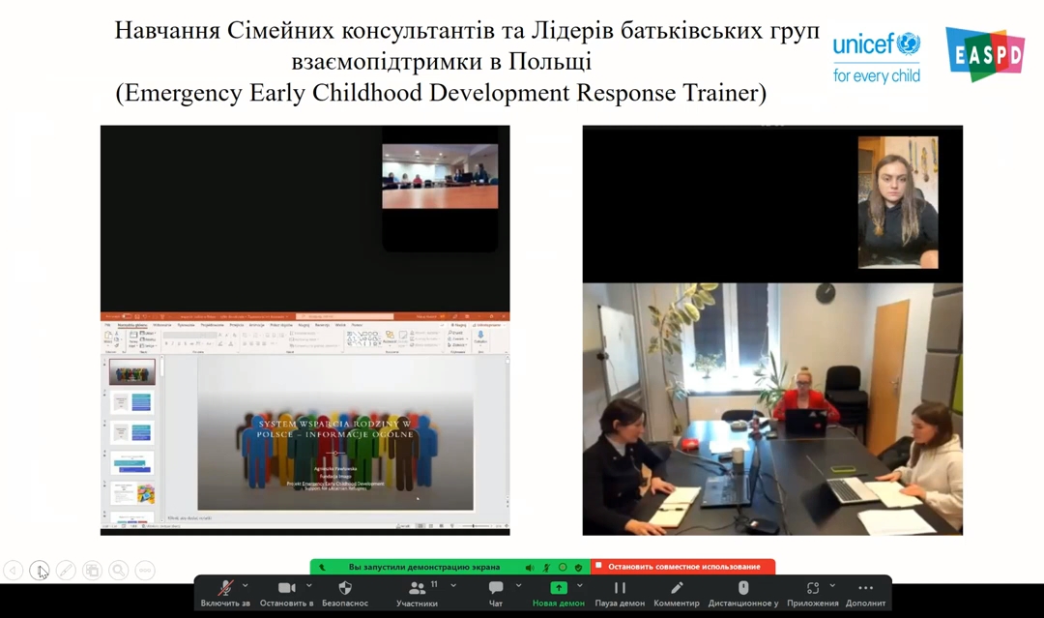Start a new share with green arrow
The image size is (1044, 618).
pos(559,589)
